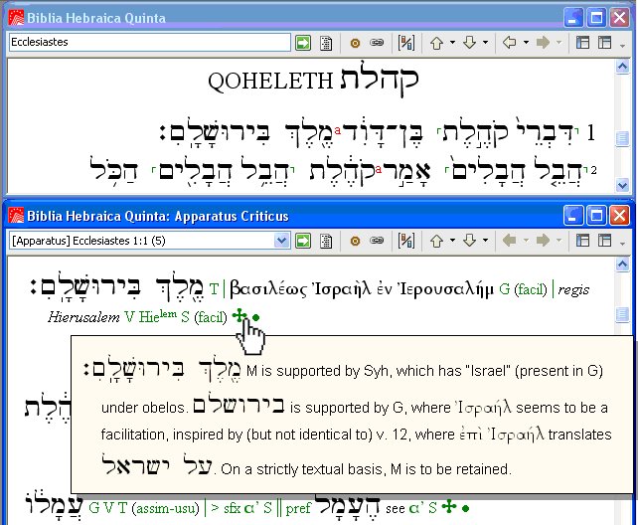Image resolution: width=638 pixels, height=525 pixels.
Task: Click the down arrow in the Apparatus Criticus toolbar
Action: click(x=469, y=241)
